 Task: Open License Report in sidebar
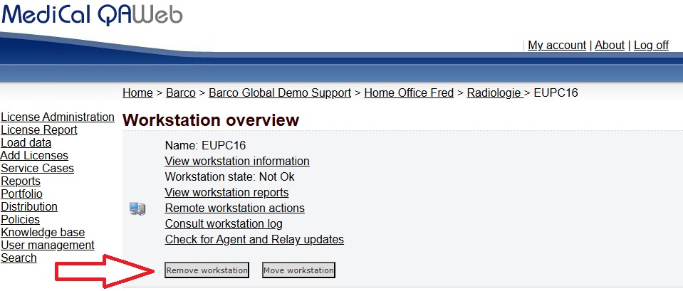pyautogui.click(x=39, y=129)
